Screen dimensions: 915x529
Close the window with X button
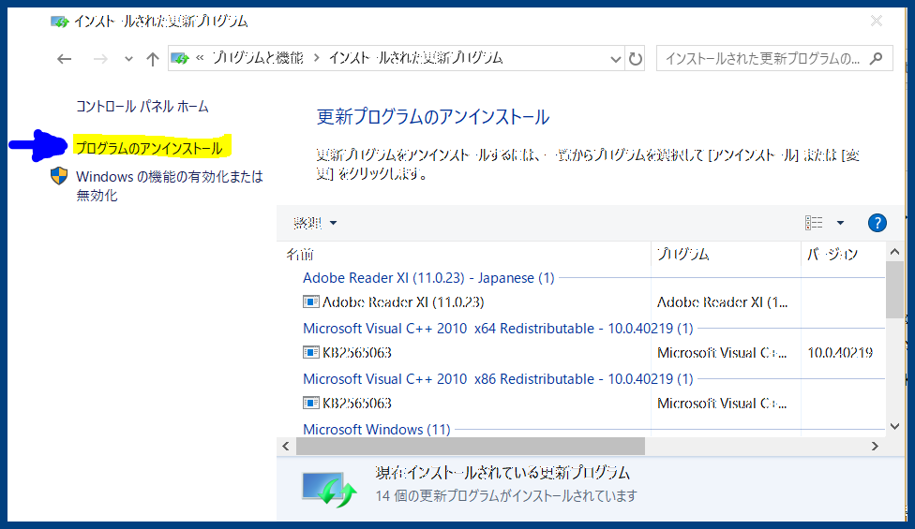[x=877, y=21]
